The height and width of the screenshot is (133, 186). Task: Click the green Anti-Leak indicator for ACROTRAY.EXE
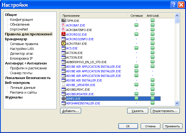pos(153,43)
